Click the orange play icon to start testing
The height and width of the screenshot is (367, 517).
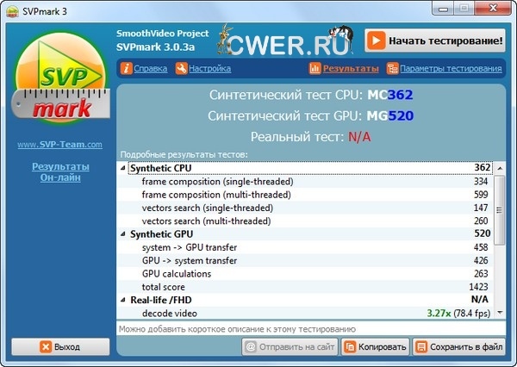pos(376,40)
